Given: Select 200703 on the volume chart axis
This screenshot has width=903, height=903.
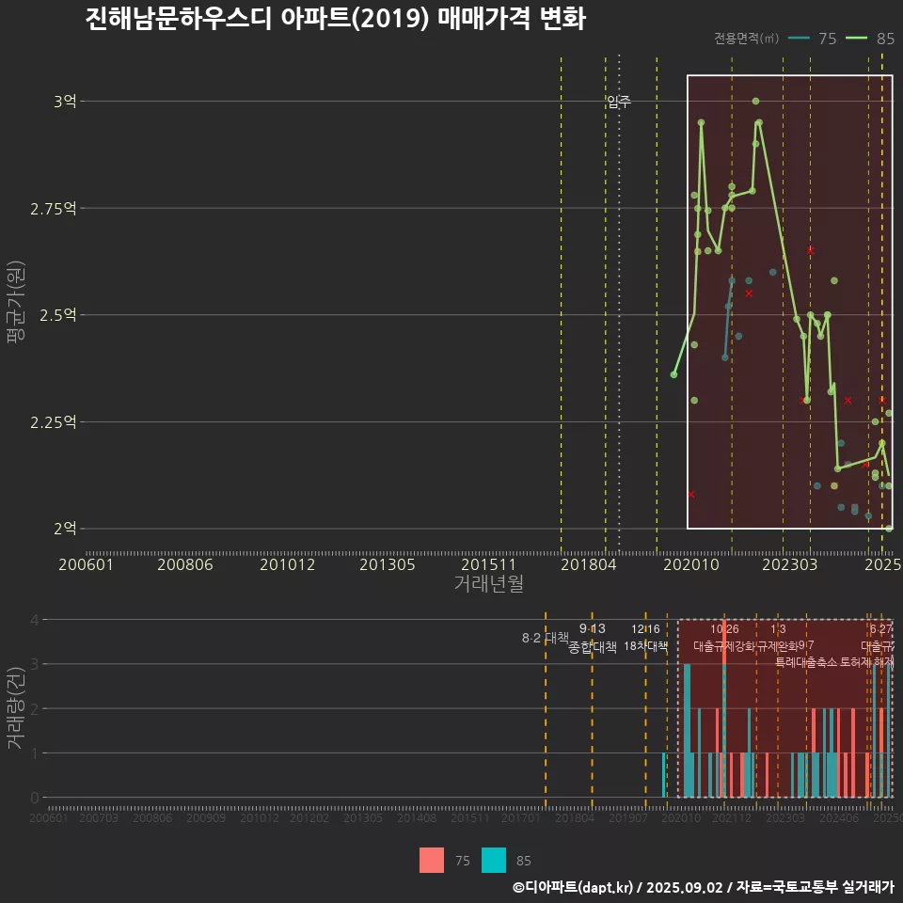Looking at the screenshot, I should click(99, 817).
